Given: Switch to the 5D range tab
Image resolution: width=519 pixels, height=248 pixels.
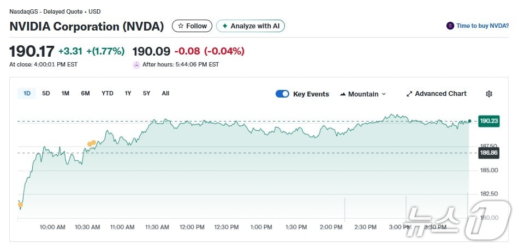Looking at the screenshot, I should coord(46,93).
